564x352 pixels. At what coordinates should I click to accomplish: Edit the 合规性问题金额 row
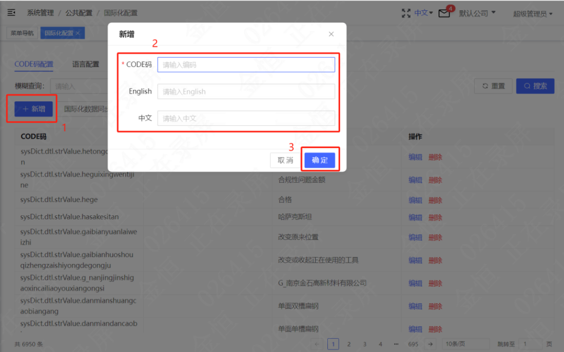coord(415,180)
